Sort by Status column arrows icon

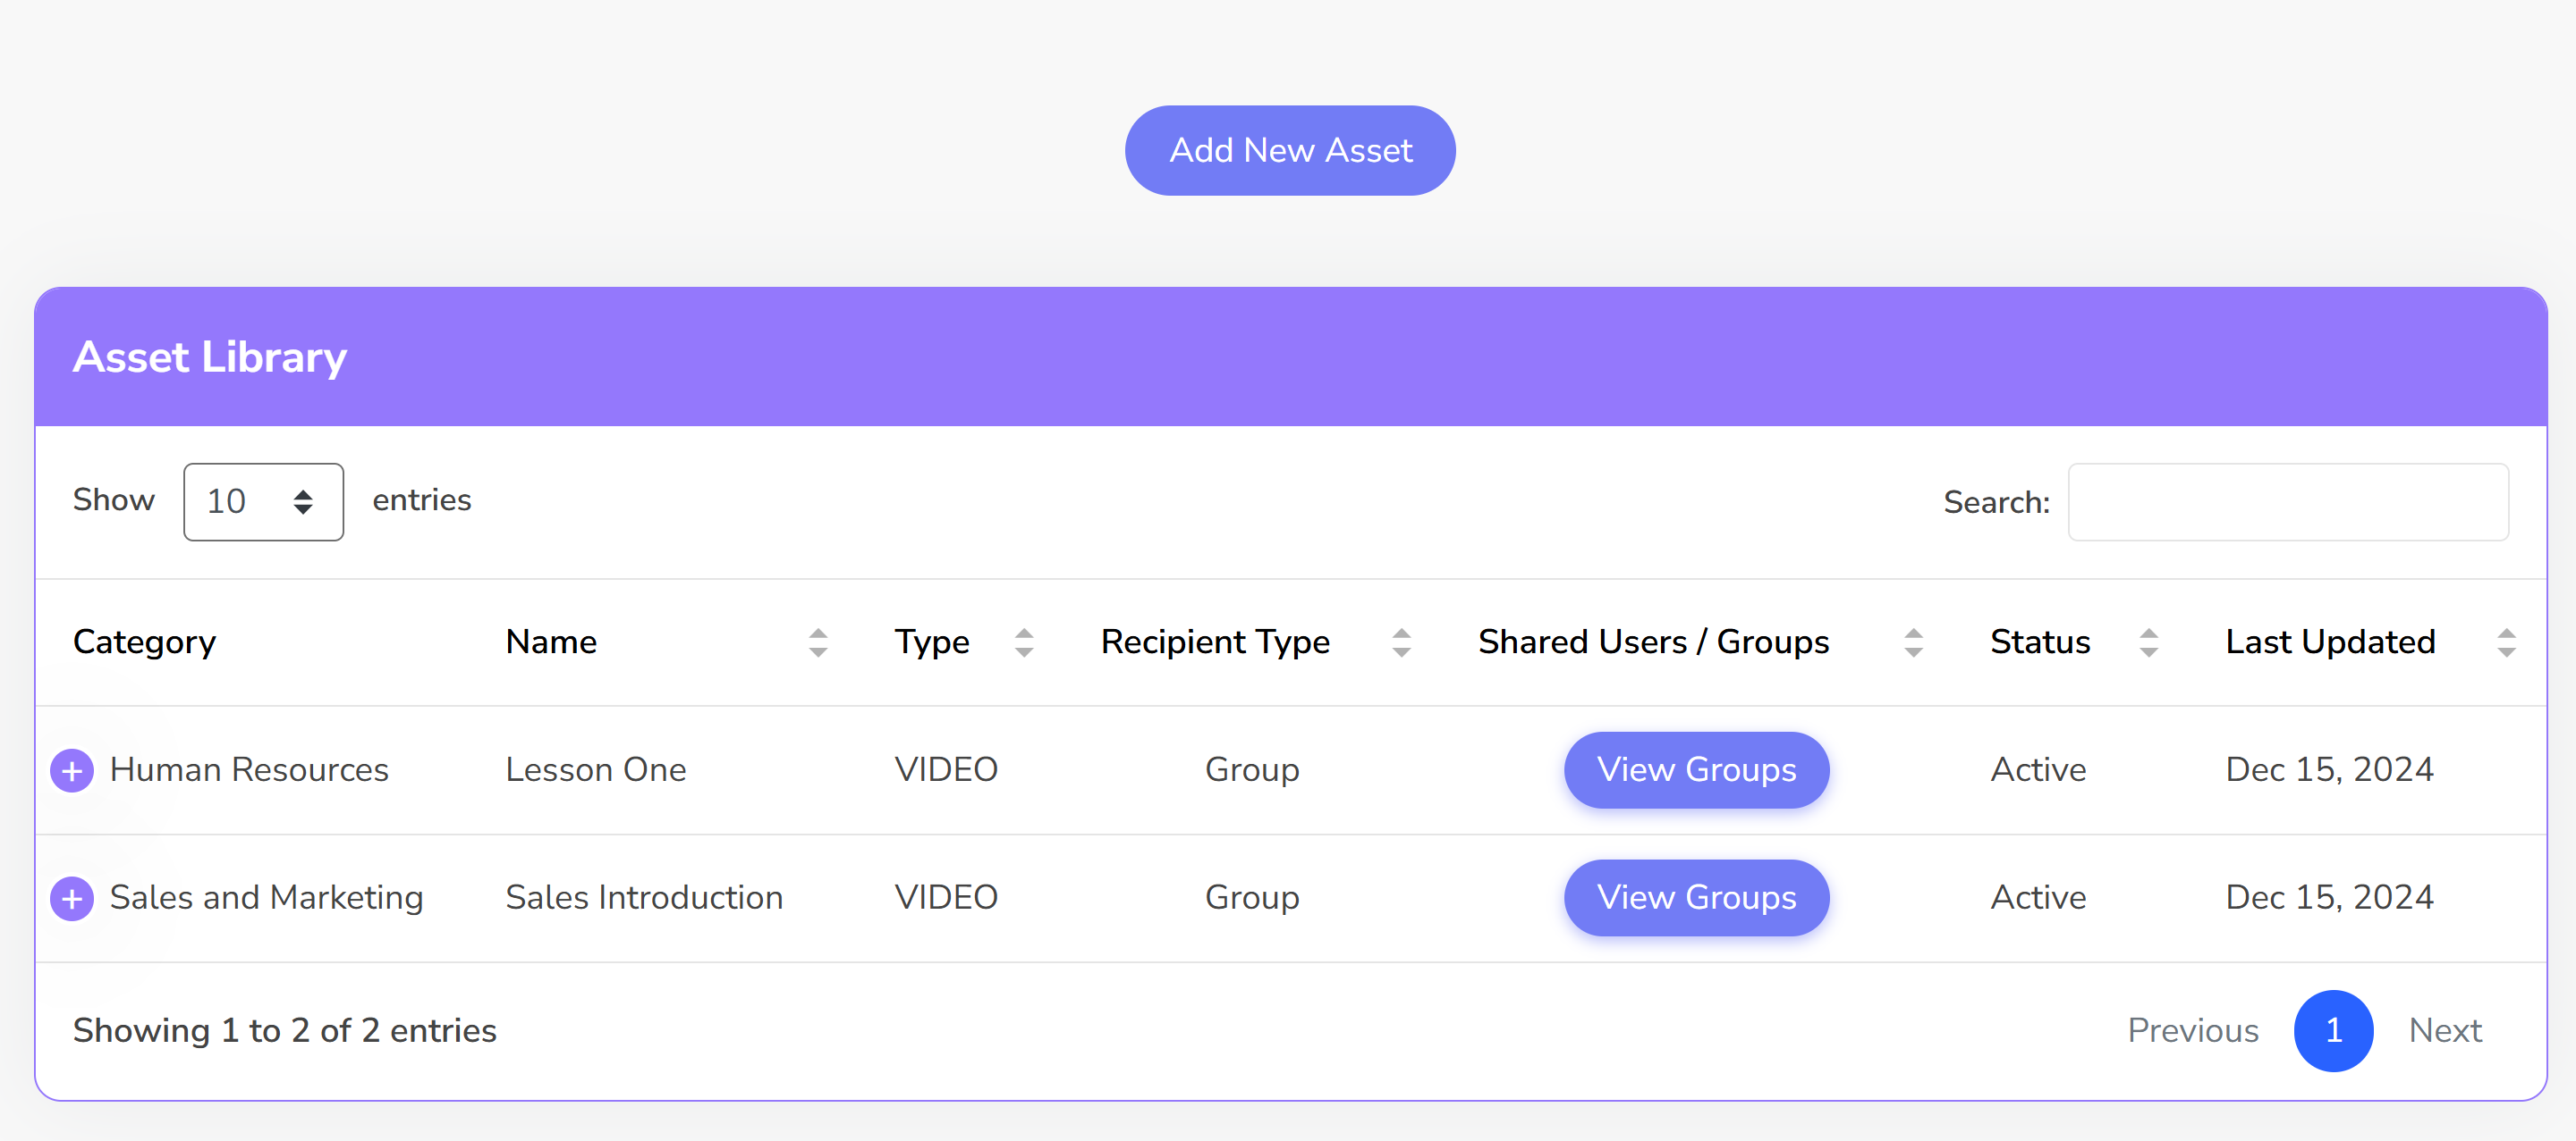(2148, 642)
